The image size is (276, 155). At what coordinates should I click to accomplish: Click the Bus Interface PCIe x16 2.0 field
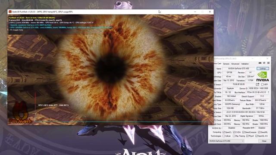257,92
